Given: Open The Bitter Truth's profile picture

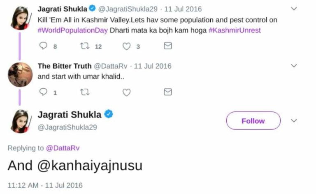Looking at the screenshot, I should 20,75.
